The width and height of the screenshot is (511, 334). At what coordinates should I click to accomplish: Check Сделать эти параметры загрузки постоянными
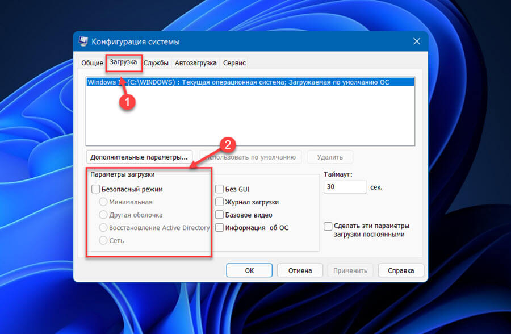[x=328, y=226]
